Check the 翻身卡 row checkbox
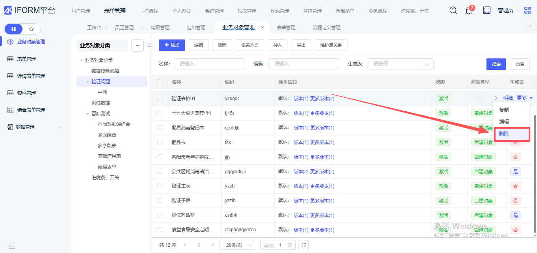Image resolution: width=537 pixels, height=253 pixels. [x=160, y=142]
